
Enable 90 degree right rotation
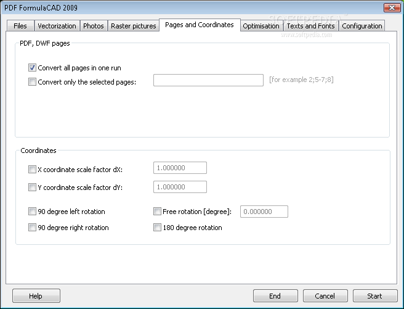click(x=32, y=228)
